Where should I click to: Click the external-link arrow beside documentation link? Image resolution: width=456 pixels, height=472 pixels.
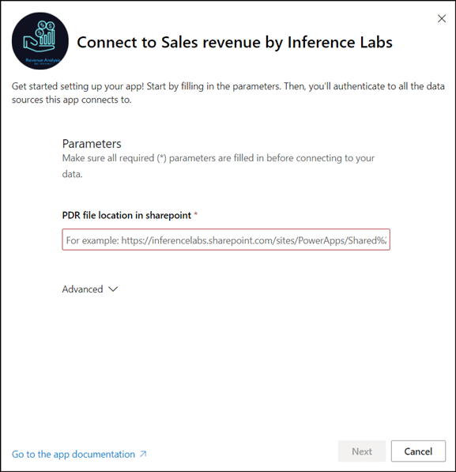(143, 454)
